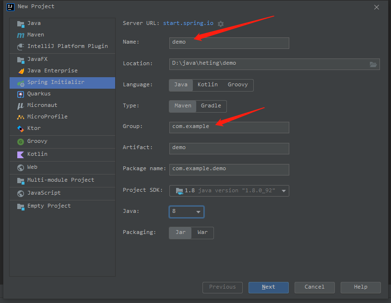The height and width of the screenshot is (303, 391).
Task: Select Multi-module Project label
Action: 60,180
